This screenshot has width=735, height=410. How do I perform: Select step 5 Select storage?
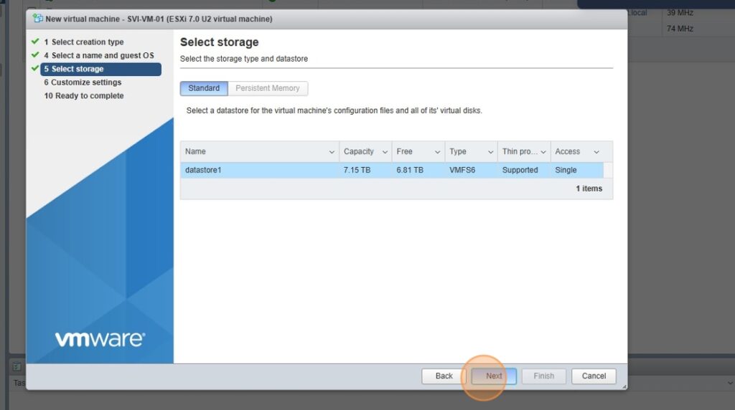[x=100, y=69]
